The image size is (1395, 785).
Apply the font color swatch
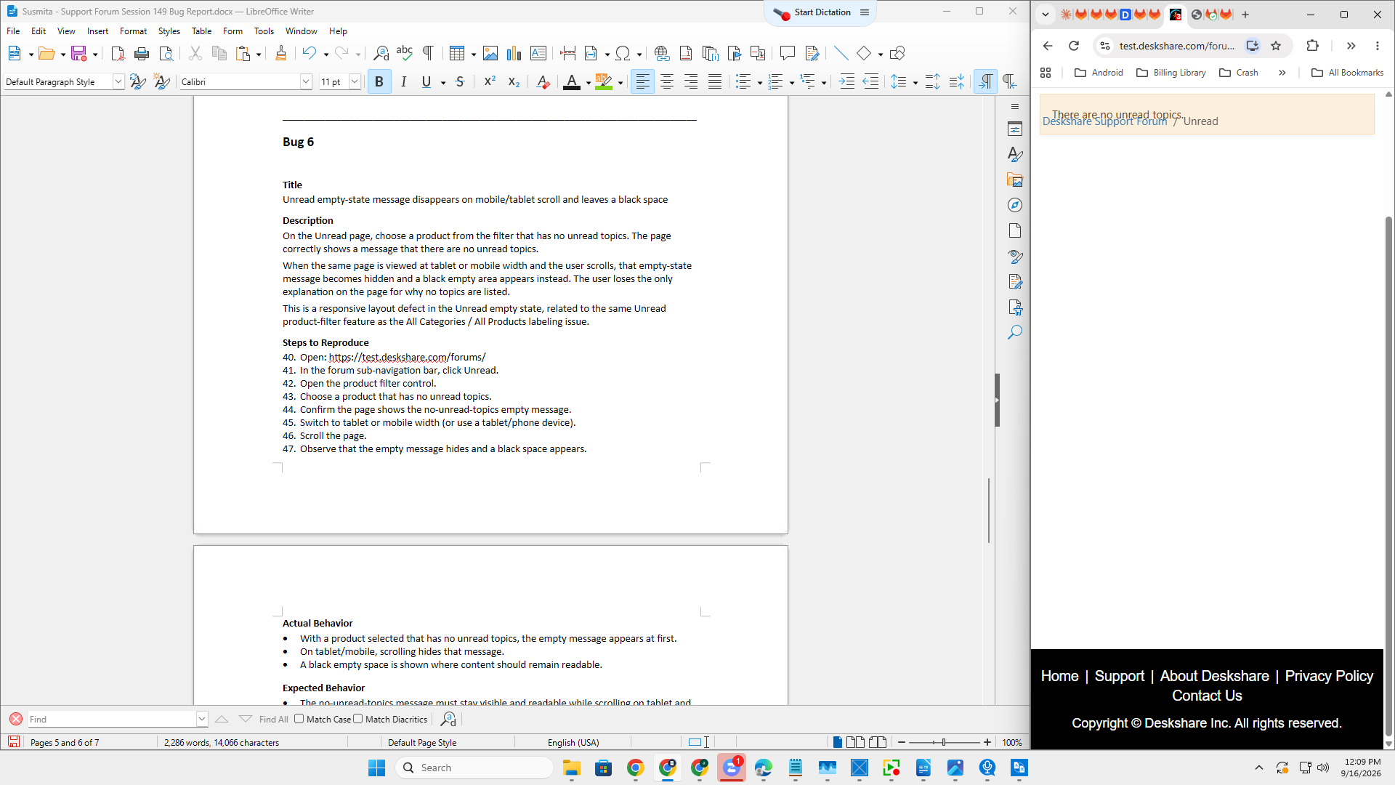pyautogui.click(x=572, y=82)
